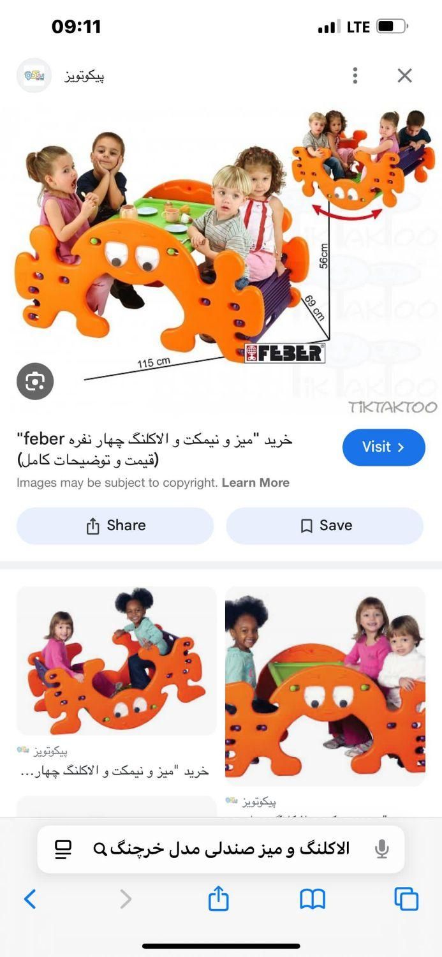Screen dimensions: 442x957
Task: Tap the Google Lens search icon
Action: point(35,382)
